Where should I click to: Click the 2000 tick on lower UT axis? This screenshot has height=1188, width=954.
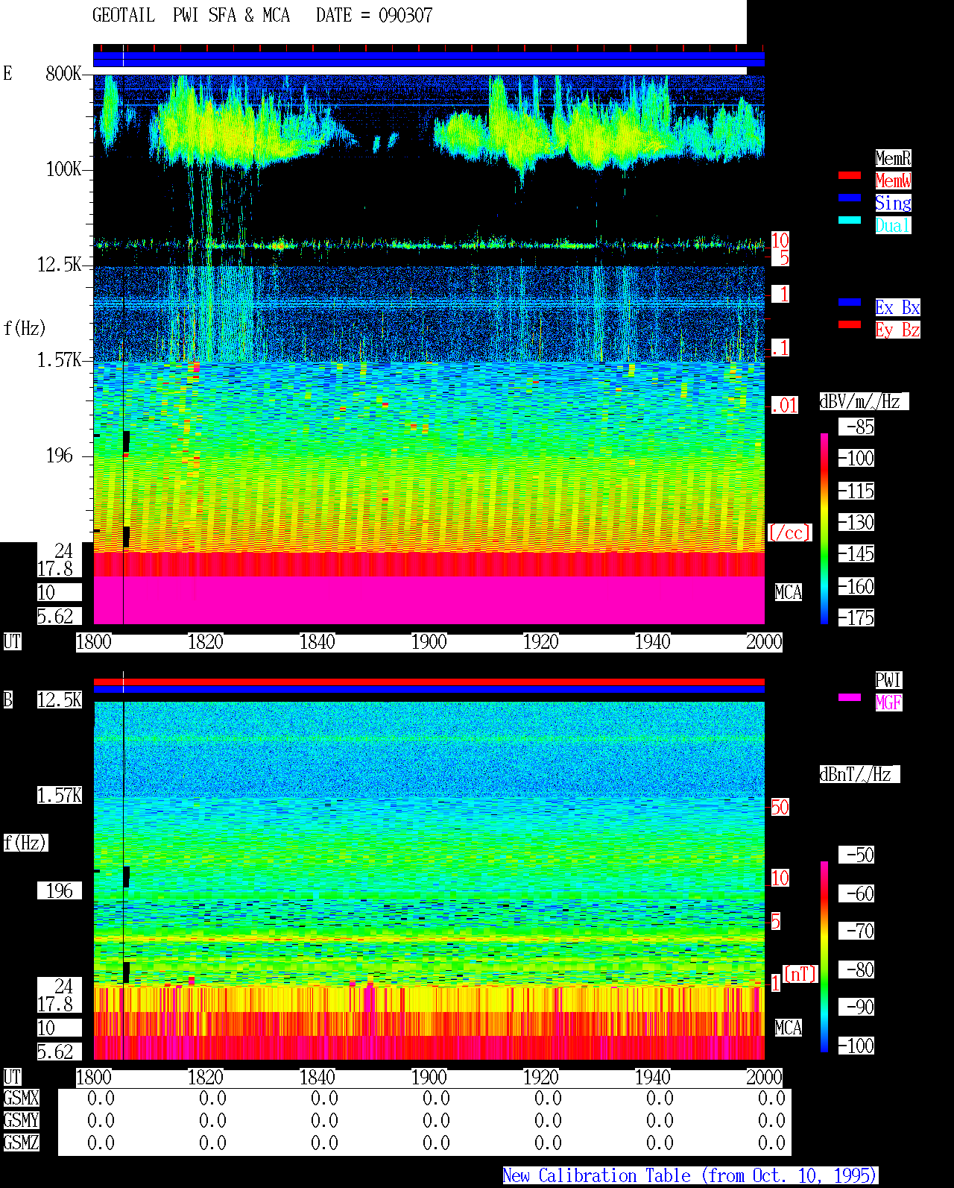click(765, 1078)
